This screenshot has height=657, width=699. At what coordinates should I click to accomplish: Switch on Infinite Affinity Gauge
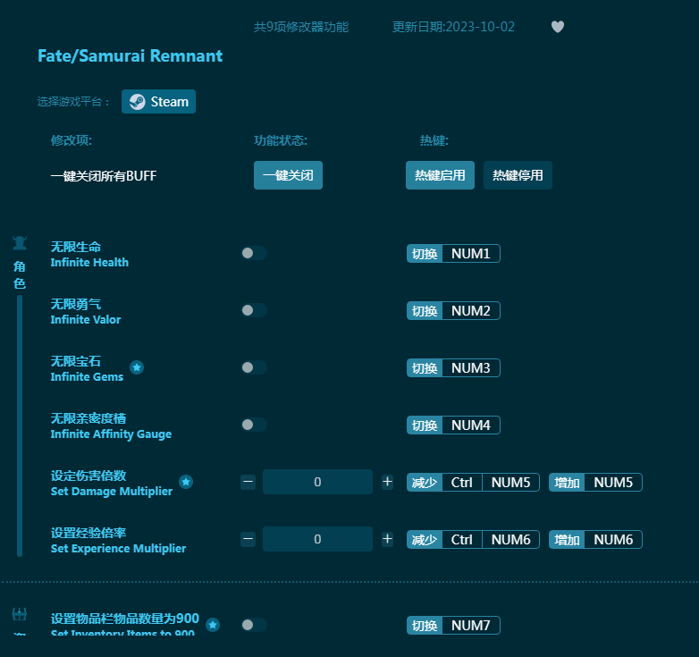(254, 425)
